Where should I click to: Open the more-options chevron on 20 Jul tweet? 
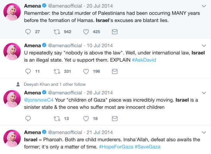pos(204,6)
